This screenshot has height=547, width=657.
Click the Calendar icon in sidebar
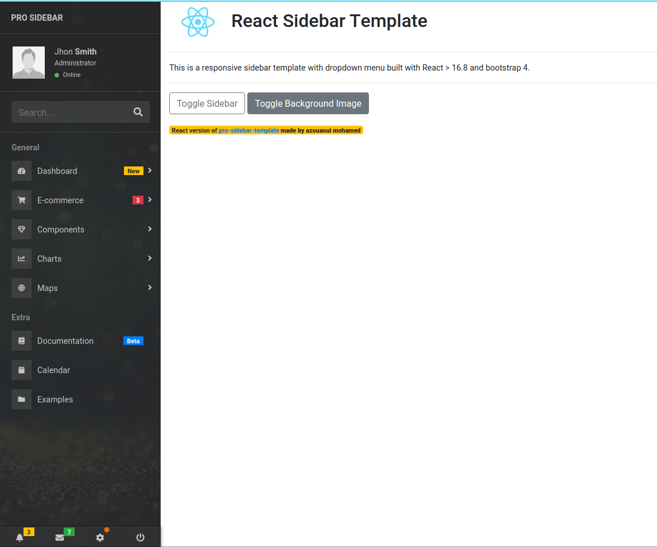pyautogui.click(x=21, y=370)
